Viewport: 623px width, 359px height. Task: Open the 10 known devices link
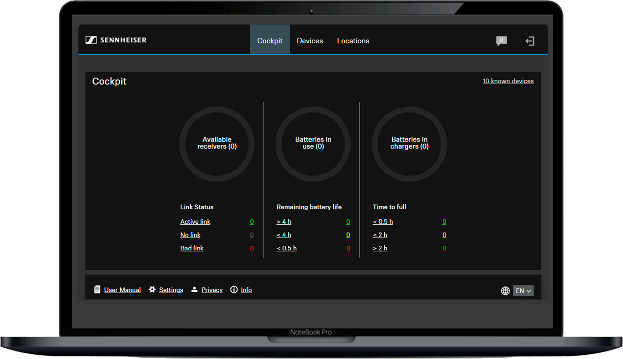[508, 81]
